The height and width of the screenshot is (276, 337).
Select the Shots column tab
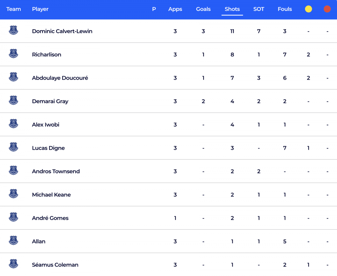(232, 9)
